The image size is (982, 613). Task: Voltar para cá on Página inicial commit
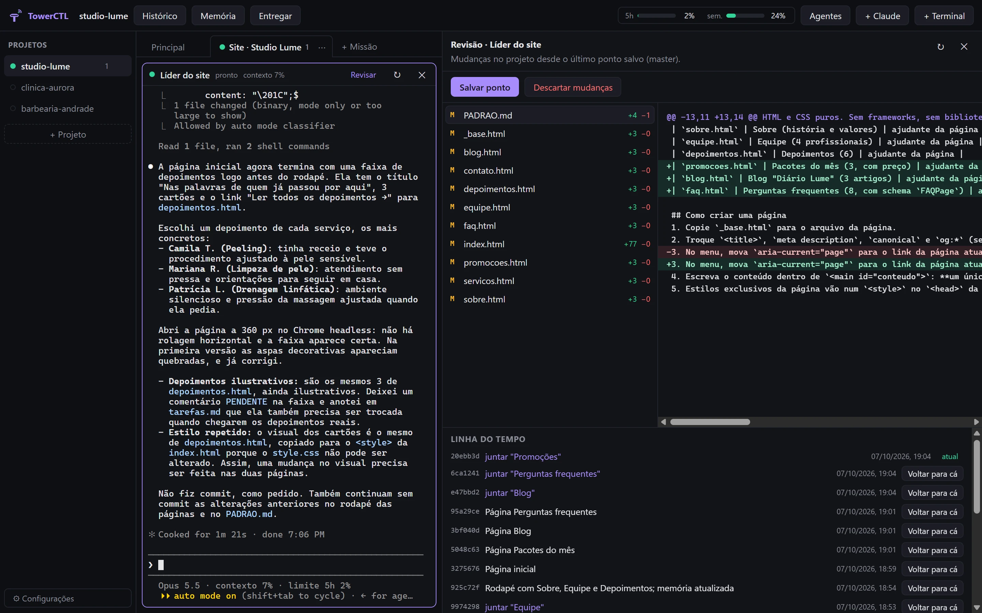[x=932, y=569]
